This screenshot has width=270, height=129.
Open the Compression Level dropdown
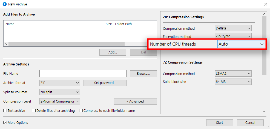[59, 101]
